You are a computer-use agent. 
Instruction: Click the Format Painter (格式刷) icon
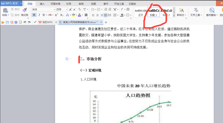25,10
